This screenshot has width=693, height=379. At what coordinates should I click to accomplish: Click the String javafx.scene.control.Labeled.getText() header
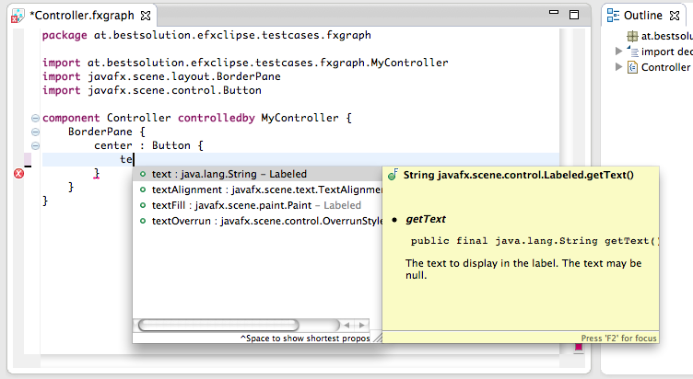519,175
